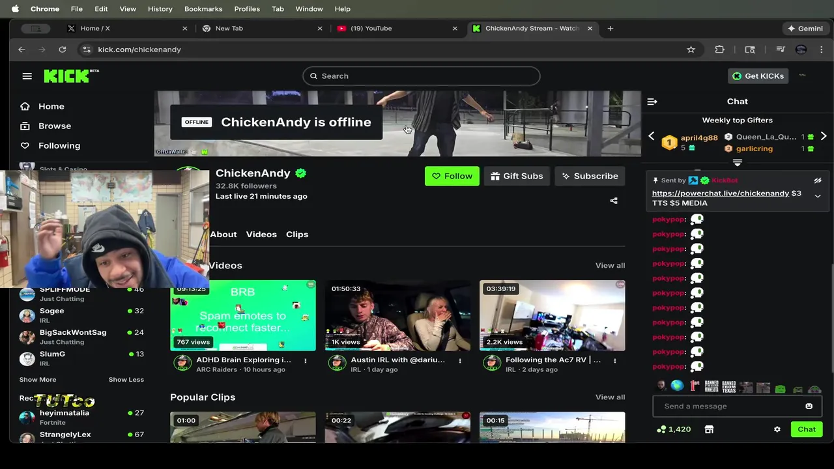Image resolution: width=834 pixels, height=469 pixels.
Task: Follow ChickenAndy channel
Action: point(452,176)
